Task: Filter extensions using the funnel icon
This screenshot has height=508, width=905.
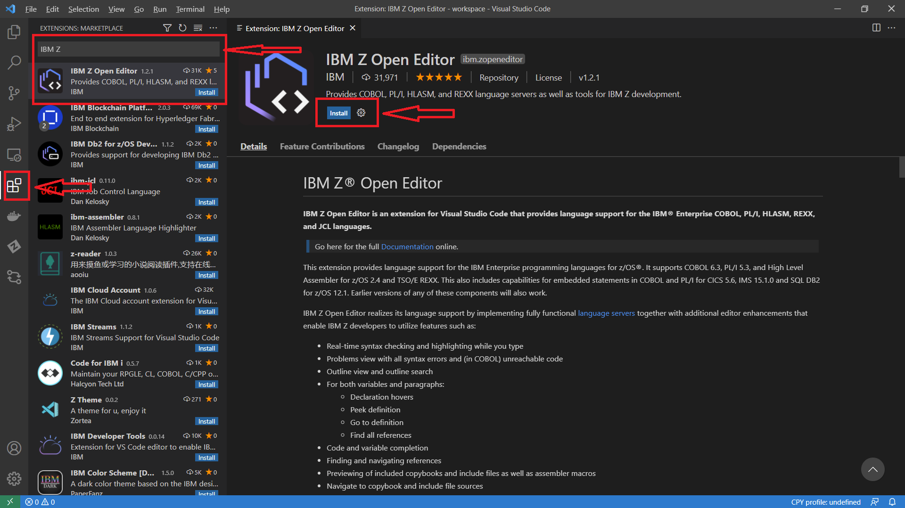Action: (x=167, y=28)
